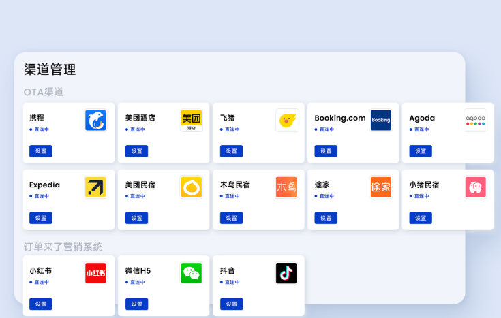Image resolution: width=501 pixels, height=318 pixels.
Task: Click the 小猪民宿 channel name
Action: (x=424, y=185)
